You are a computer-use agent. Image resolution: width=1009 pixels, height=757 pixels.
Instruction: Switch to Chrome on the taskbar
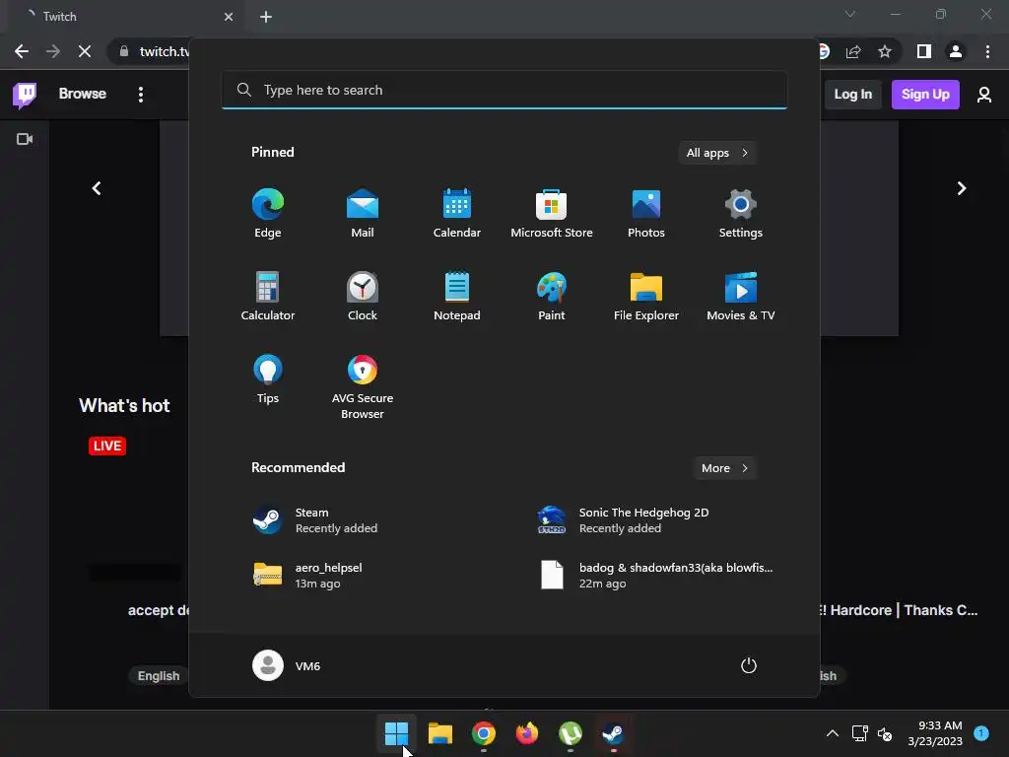[483, 733]
